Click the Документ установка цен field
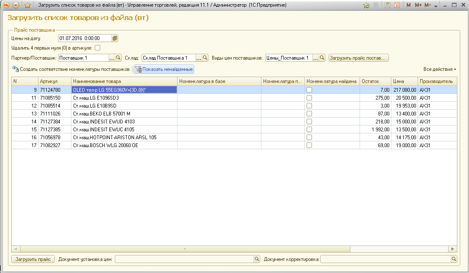 184,259
